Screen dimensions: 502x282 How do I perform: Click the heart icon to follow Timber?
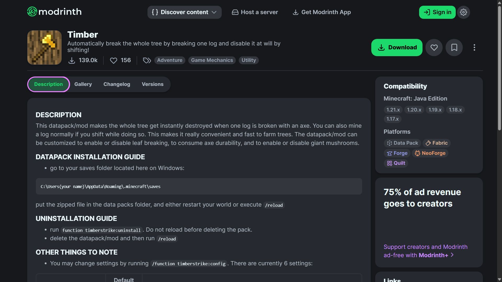pyautogui.click(x=434, y=48)
